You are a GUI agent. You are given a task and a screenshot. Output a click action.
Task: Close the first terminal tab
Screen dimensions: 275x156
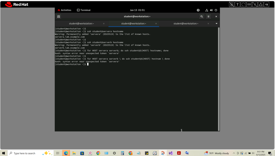pos(104,24)
